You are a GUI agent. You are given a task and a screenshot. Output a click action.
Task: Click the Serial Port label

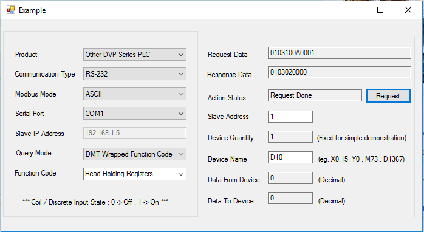(30, 114)
